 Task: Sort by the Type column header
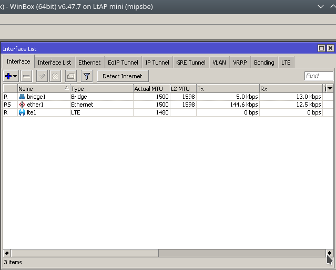tap(101, 89)
